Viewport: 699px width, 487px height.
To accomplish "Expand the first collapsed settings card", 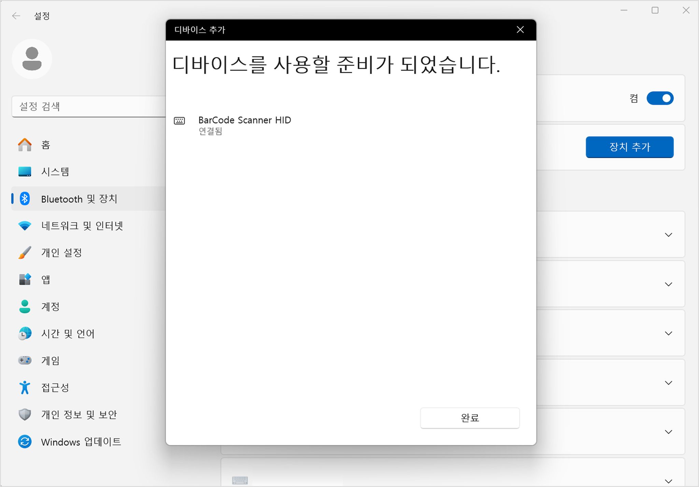I will [669, 235].
